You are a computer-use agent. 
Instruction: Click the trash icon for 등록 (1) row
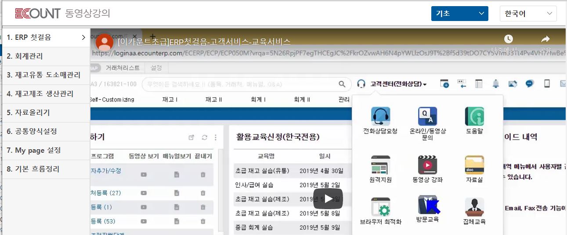pos(203,207)
